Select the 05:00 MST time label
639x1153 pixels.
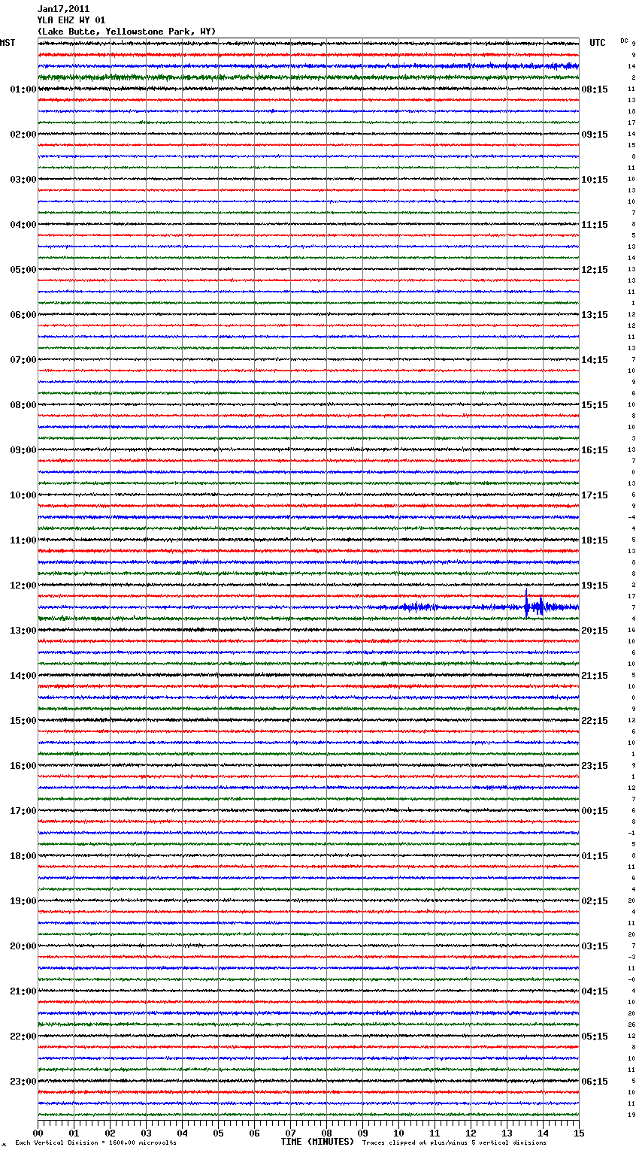(x=23, y=270)
